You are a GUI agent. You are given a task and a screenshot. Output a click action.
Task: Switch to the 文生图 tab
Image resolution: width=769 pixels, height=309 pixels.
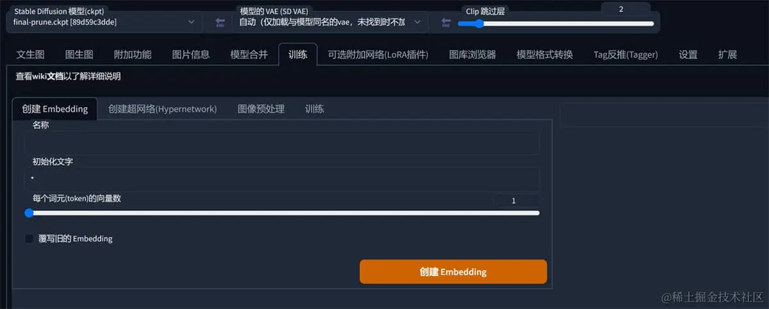pyautogui.click(x=30, y=54)
